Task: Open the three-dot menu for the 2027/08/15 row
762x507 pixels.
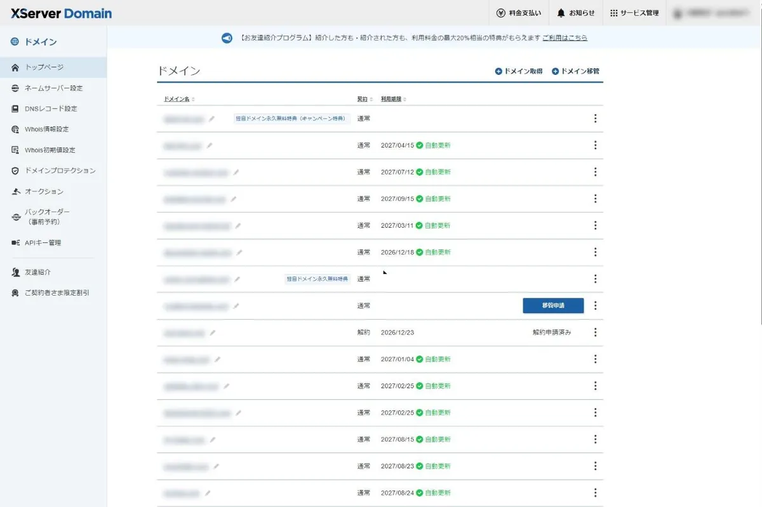Action: coord(595,439)
